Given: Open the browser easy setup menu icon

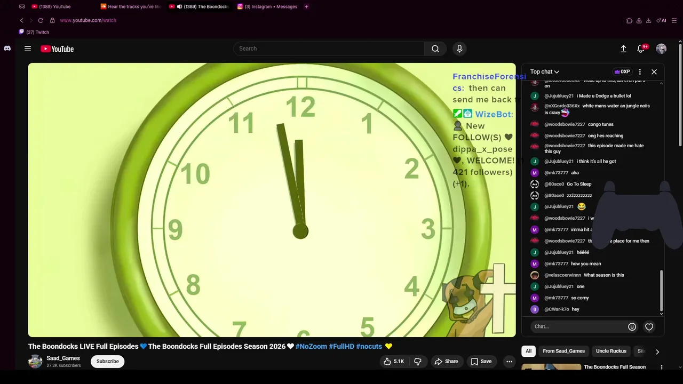Looking at the screenshot, I should (x=674, y=21).
